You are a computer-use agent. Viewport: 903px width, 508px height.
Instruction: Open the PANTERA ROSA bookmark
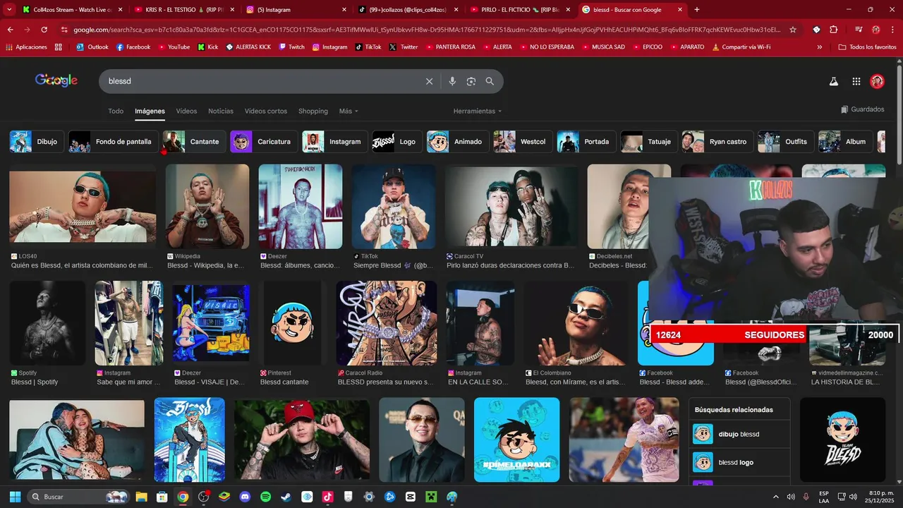450,47
